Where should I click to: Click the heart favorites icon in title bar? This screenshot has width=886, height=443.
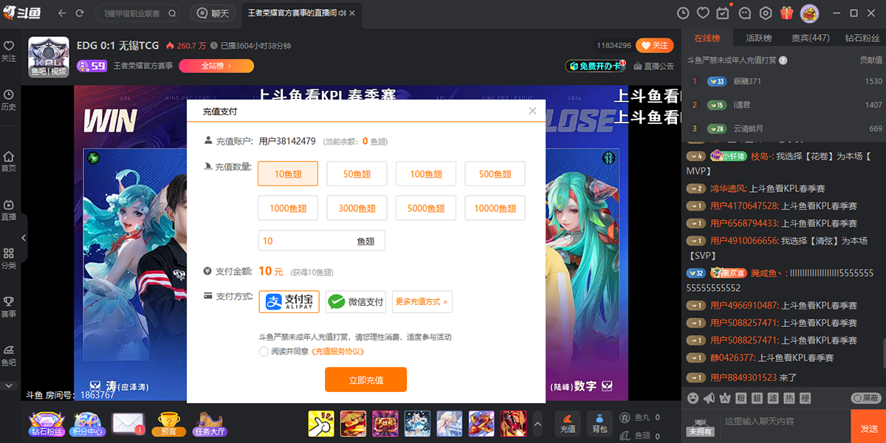click(703, 13)
